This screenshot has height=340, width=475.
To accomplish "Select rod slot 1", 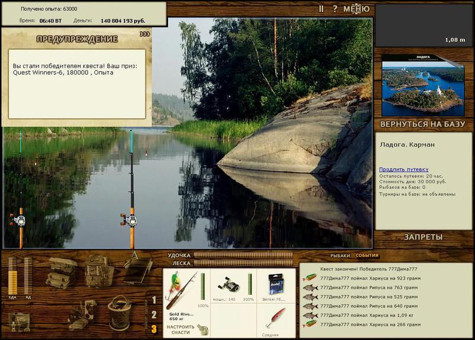I will tap(154, 300).
